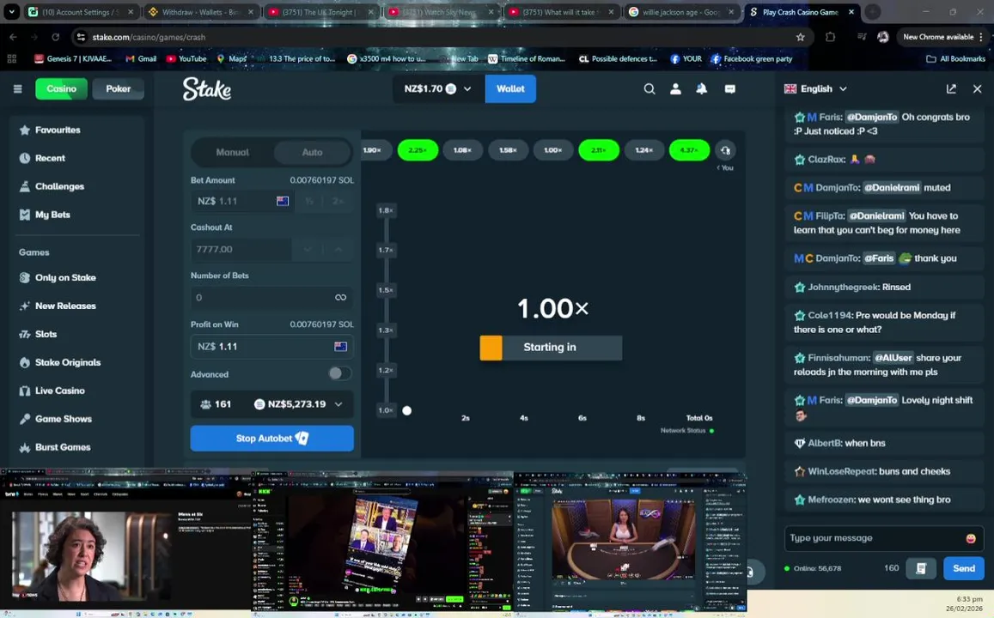
Task: View site information icon in address bar
Action: pos(81,37)
